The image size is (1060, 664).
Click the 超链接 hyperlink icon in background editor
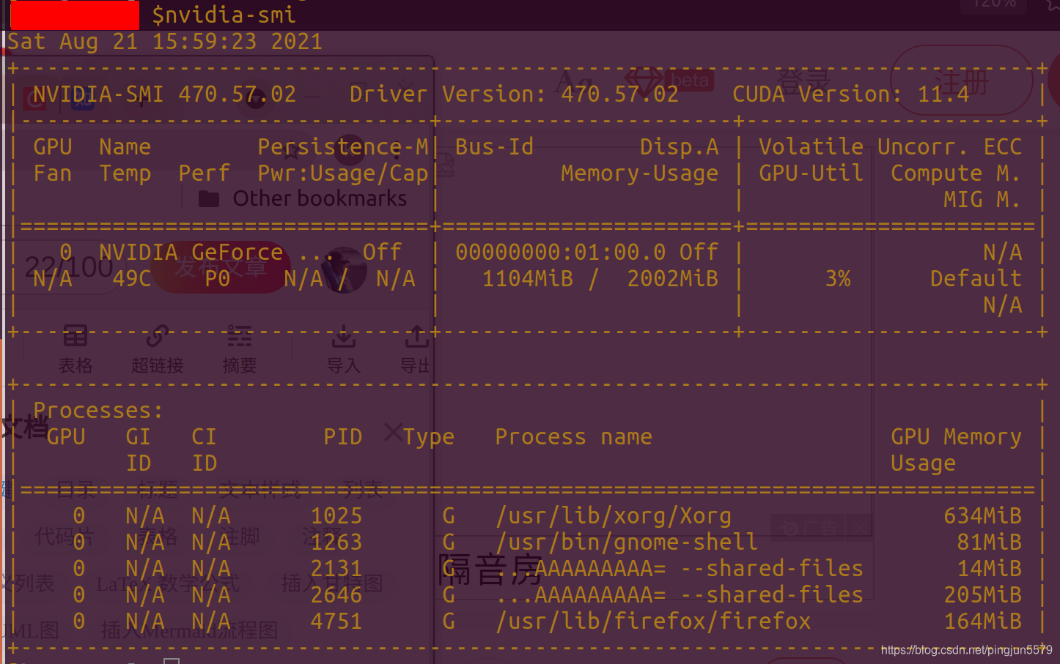pyautogui.click(x=157, y=337)
